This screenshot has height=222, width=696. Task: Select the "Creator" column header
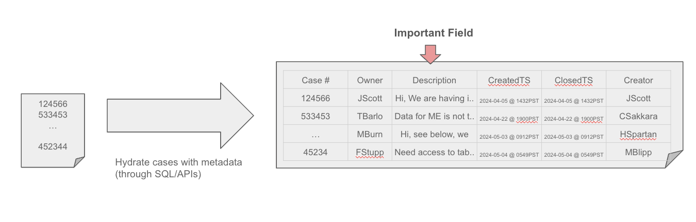(x=638, y=80)
